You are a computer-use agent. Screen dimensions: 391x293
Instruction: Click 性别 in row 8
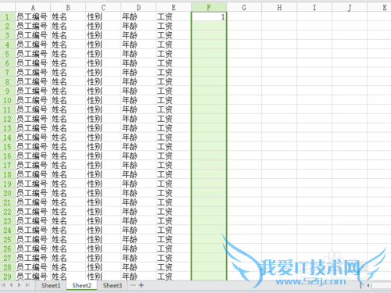tap(95, 82)
